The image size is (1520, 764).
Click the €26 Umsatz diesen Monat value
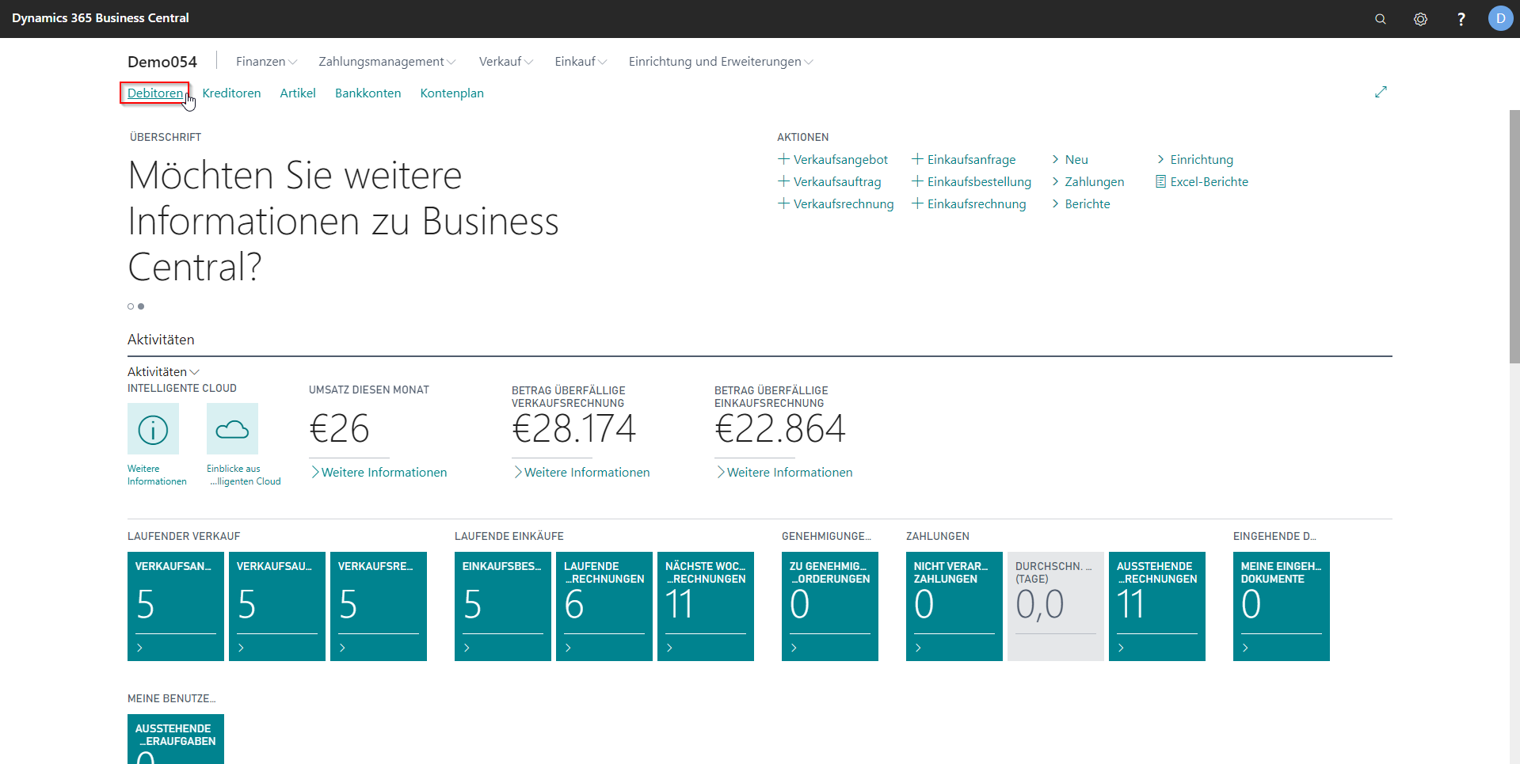(340, 429)
